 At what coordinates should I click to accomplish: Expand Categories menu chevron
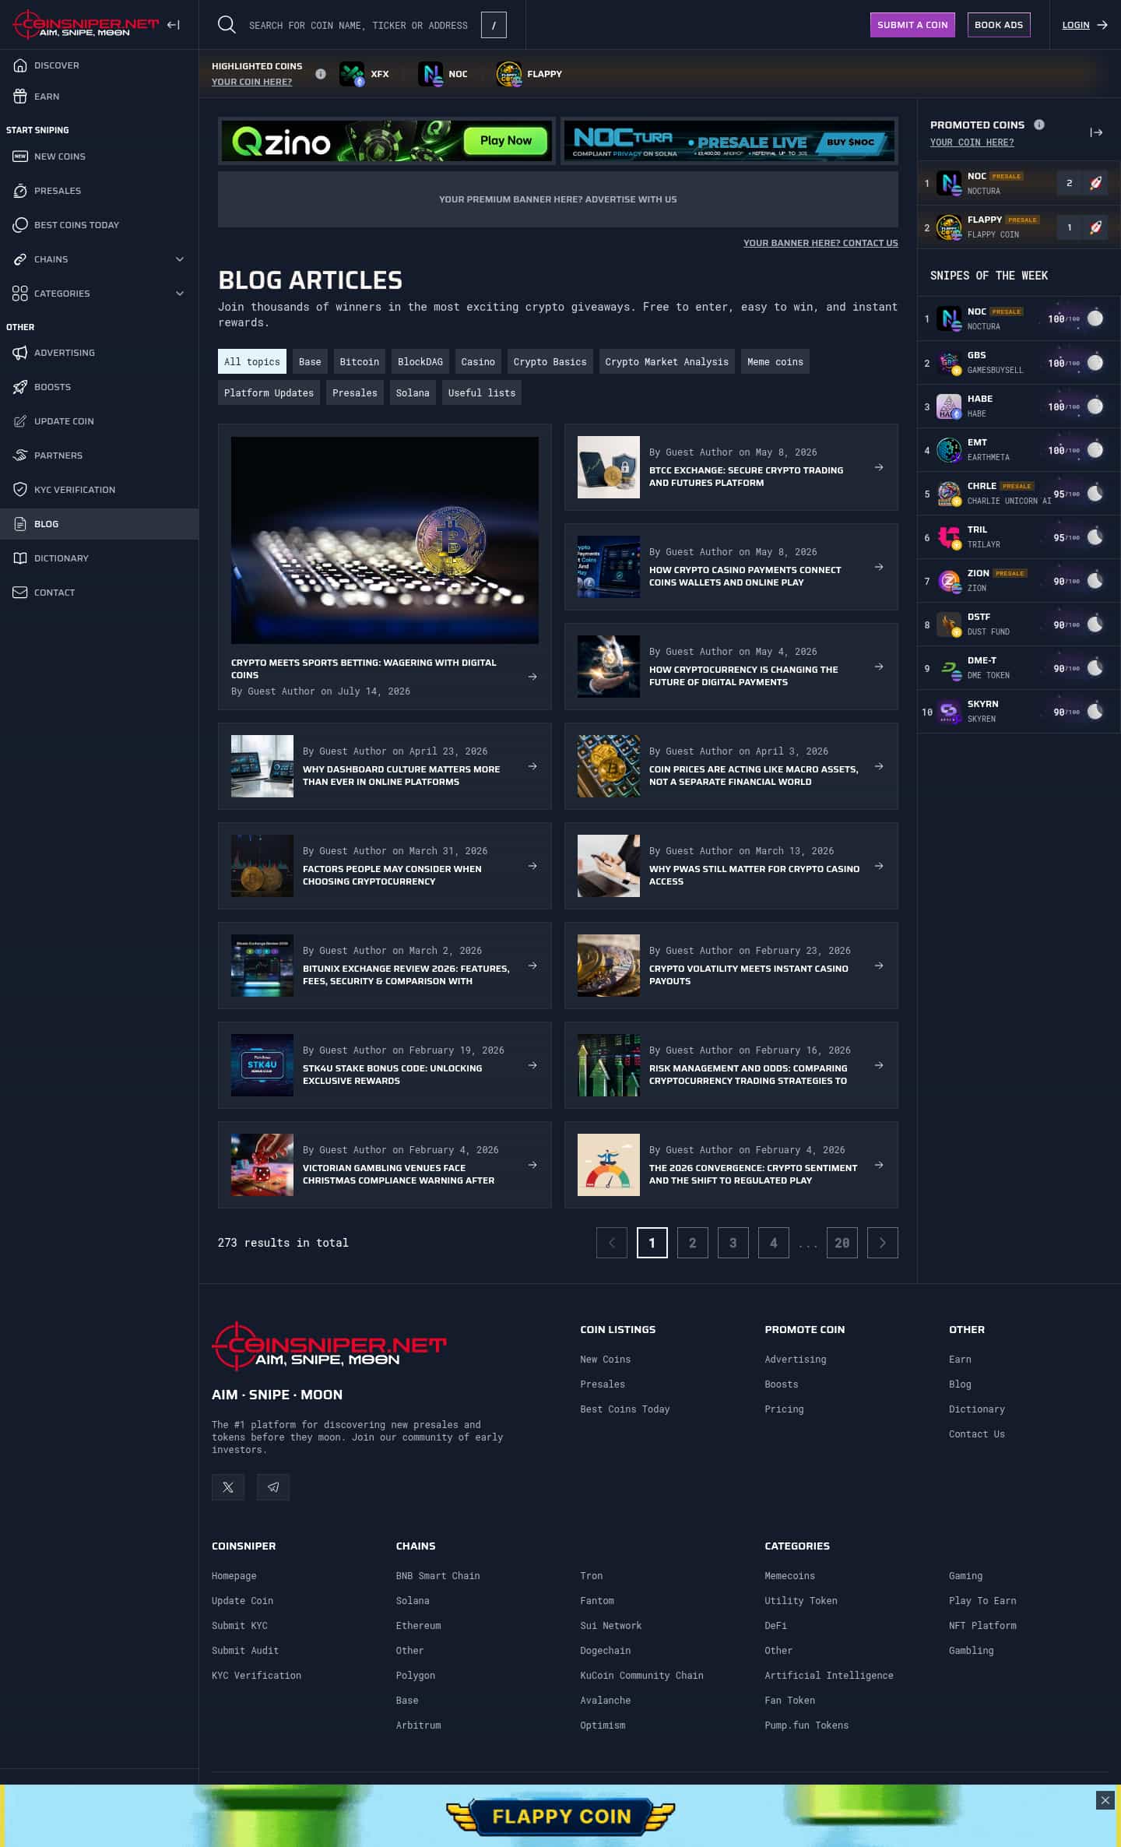pos(180,294)
